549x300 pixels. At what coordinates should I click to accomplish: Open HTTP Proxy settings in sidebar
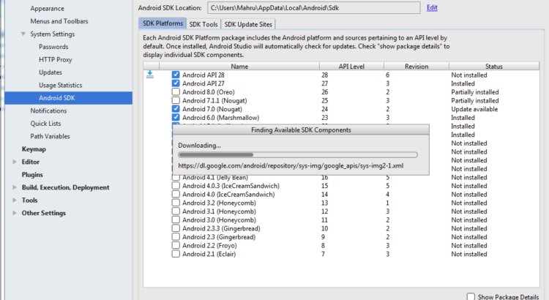[55, 60]
